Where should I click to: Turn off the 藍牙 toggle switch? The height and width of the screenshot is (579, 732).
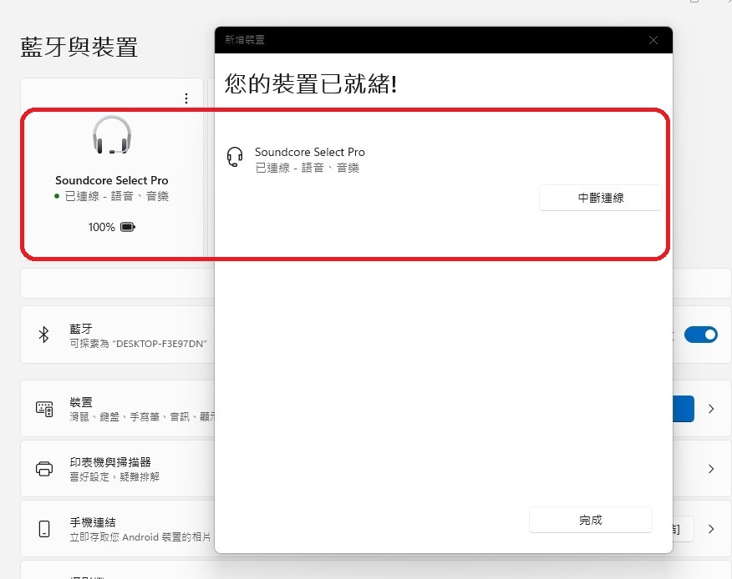point(701,335)
